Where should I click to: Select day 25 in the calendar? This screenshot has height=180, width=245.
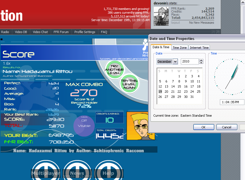[199, 92]
